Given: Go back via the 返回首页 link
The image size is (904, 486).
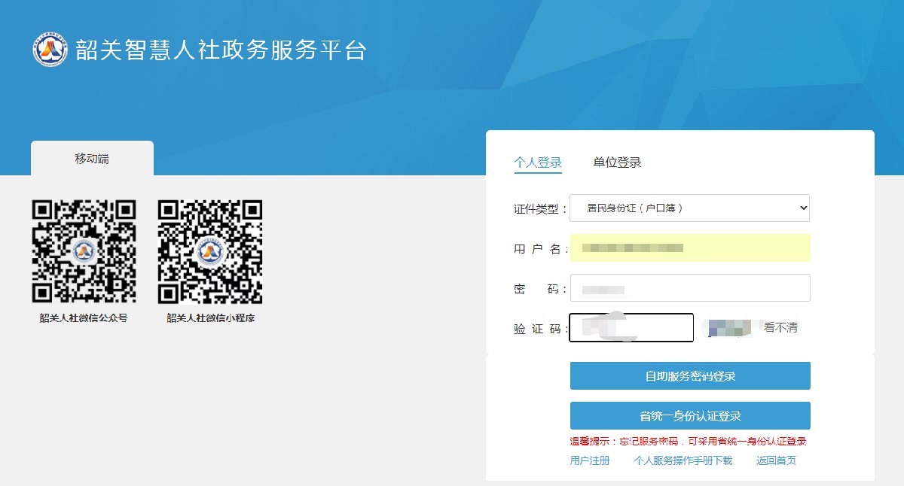Looking at the screenshot, I should tap(776, 460).
